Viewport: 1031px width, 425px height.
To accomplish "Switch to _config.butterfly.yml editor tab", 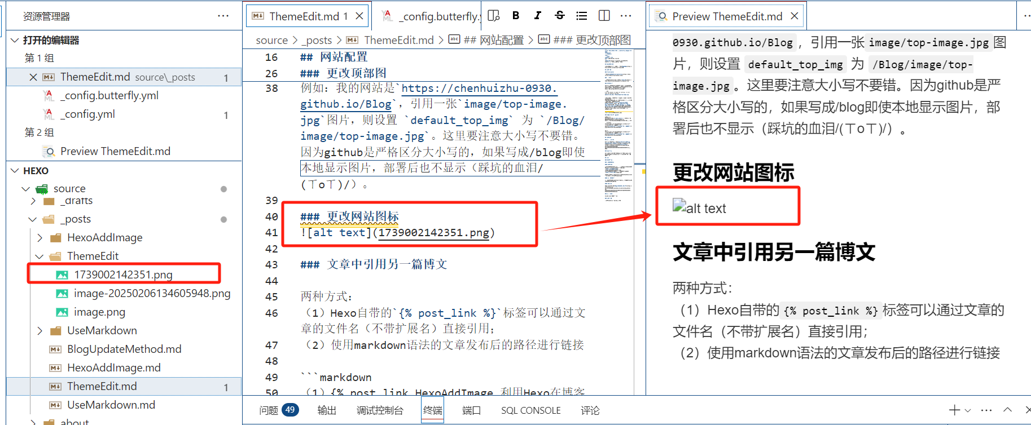I will pos(432,16).
